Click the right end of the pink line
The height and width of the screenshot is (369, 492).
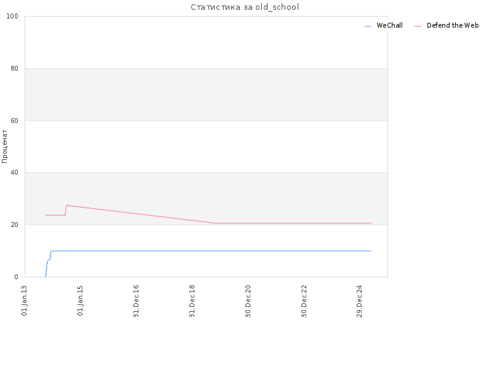[x=371, y=223]
